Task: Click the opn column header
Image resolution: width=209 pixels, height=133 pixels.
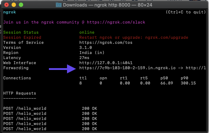Action: [x=103, y=78]
